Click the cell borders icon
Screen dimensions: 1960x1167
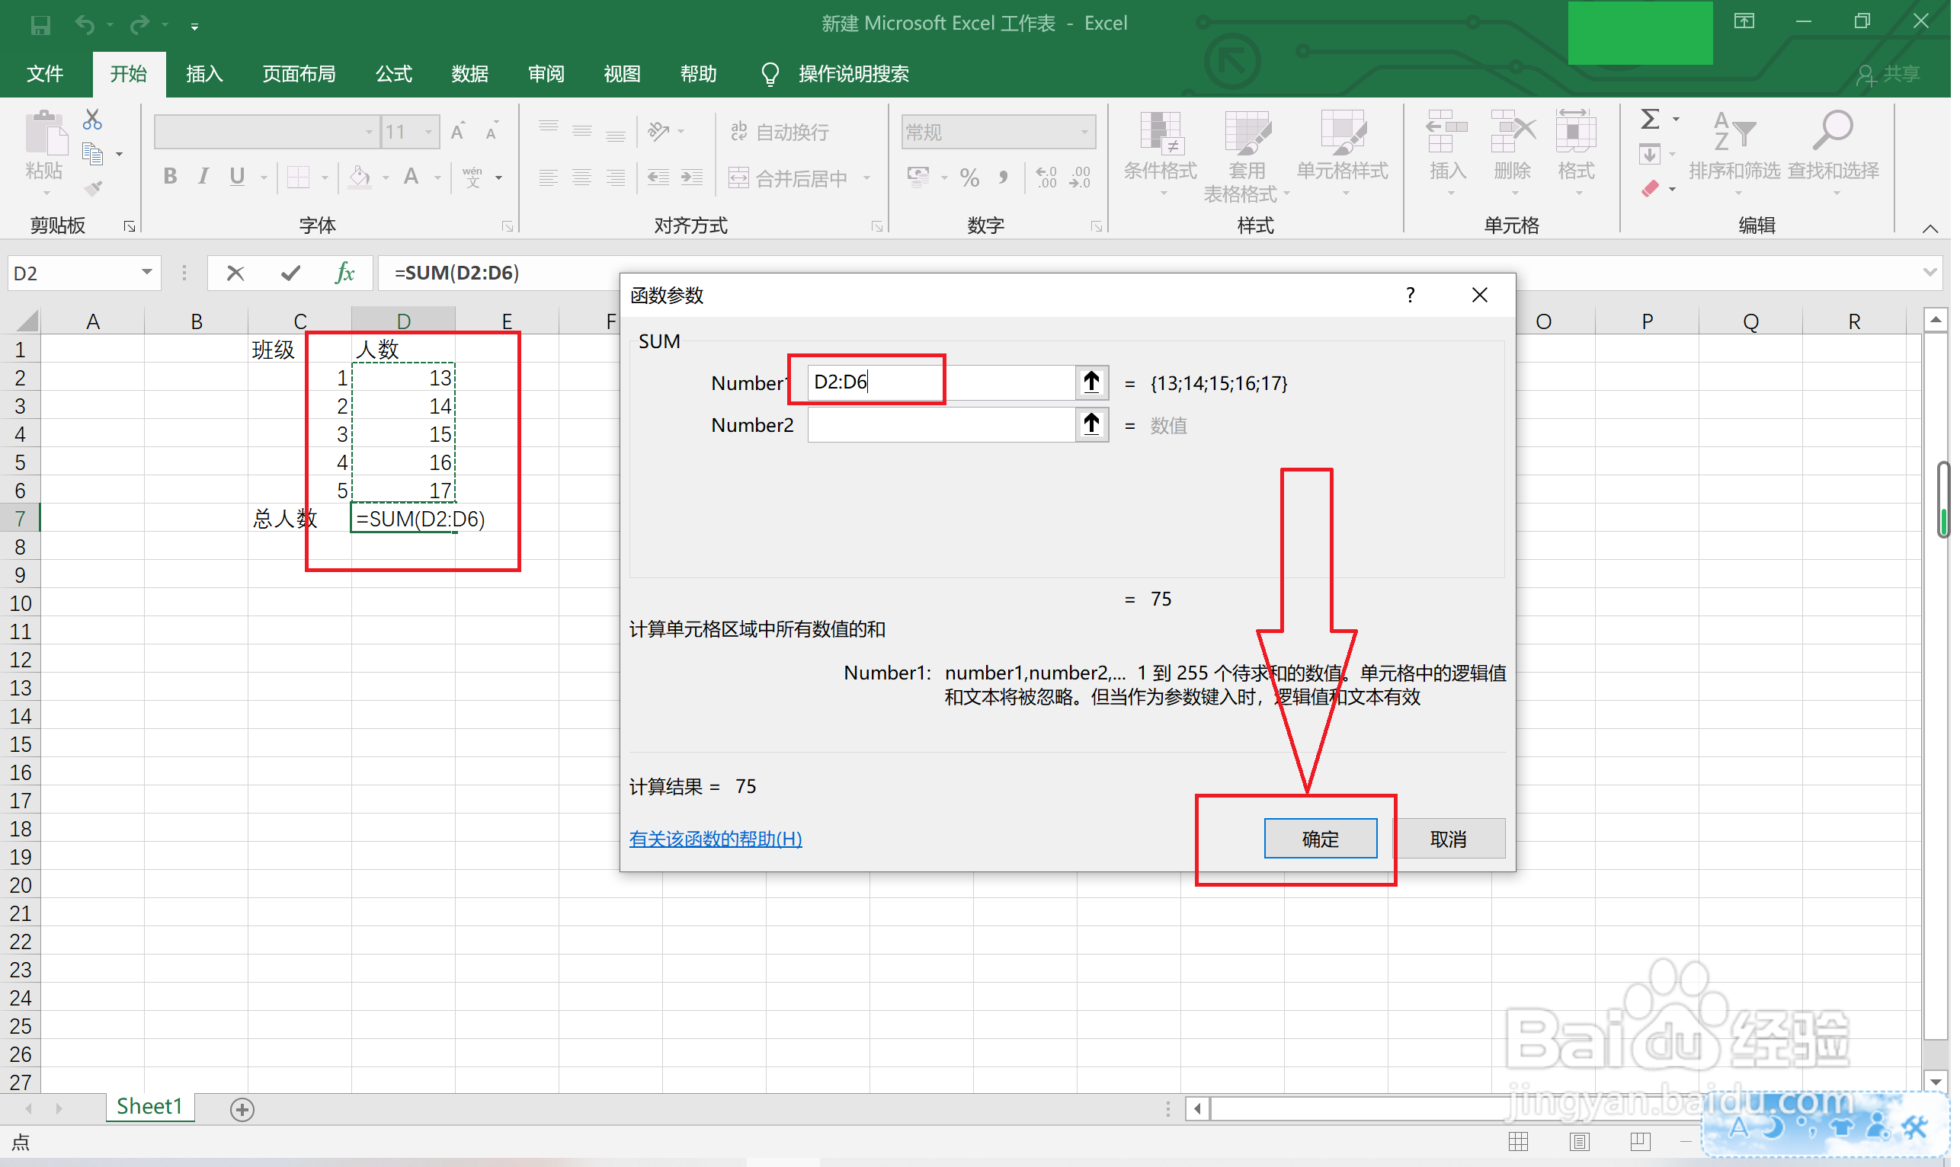[299, 177]
